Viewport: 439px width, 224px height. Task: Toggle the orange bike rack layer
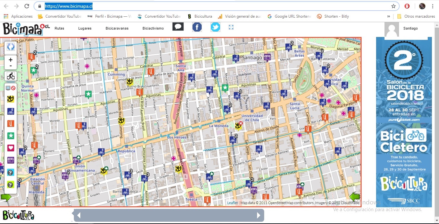tap(11, 123)
